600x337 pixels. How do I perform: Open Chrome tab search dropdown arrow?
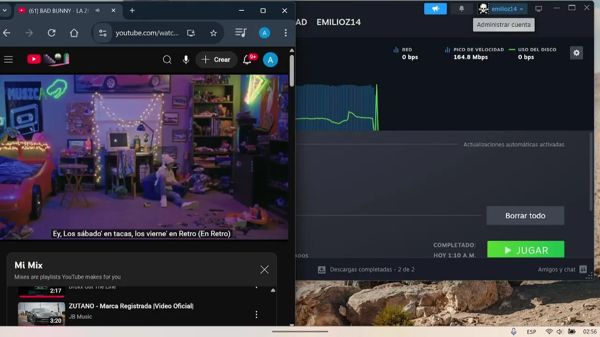coord(4,10)
